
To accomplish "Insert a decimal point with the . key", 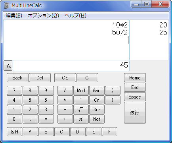I will click(30, 119).
